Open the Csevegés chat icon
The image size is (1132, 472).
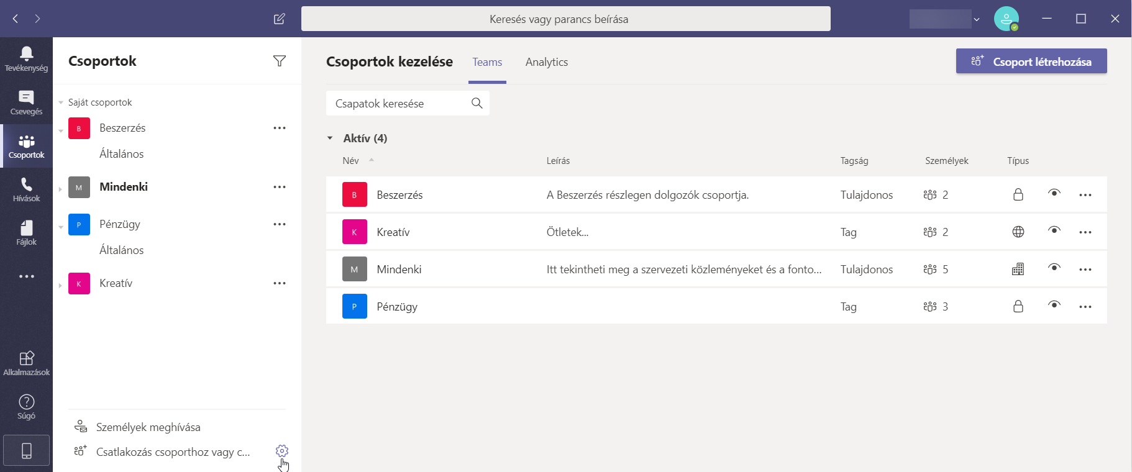click(x=26, y=102)
